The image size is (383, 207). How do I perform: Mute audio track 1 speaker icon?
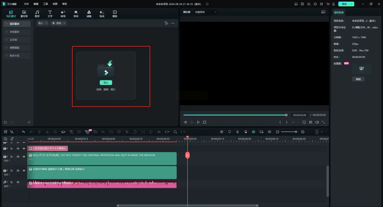pos(18,182)
